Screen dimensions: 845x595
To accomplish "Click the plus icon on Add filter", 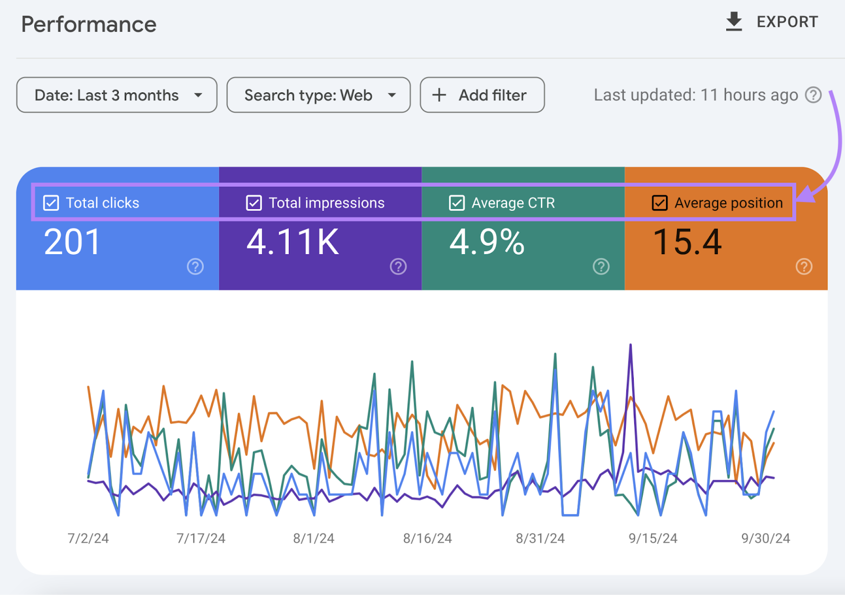I will pyautogui.click(x=438, y=95).
